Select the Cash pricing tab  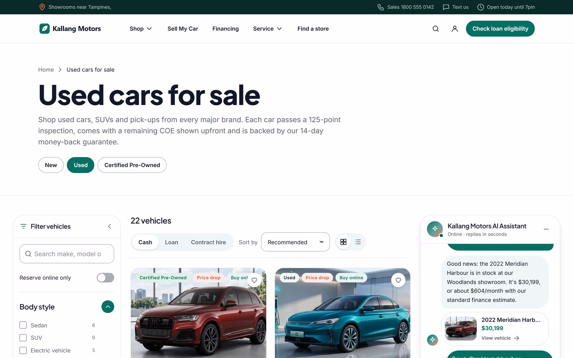pyautogui.click(x=145, y=242)
